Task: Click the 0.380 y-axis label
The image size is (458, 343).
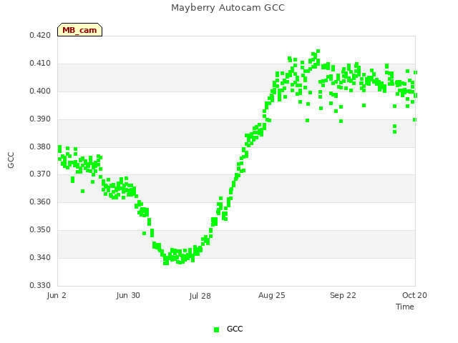Action: point(40,146)
